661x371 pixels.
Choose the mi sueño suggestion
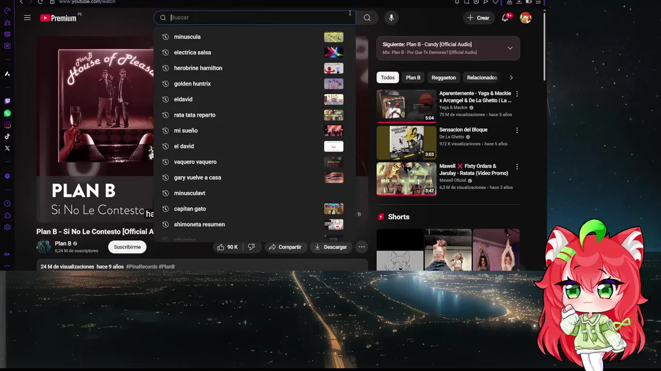[x=254, y=130]
